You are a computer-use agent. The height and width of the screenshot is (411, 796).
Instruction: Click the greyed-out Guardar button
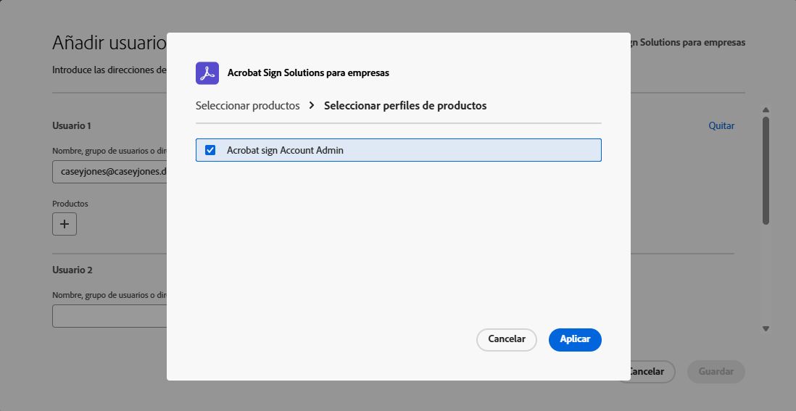click(x=716, y=372)
